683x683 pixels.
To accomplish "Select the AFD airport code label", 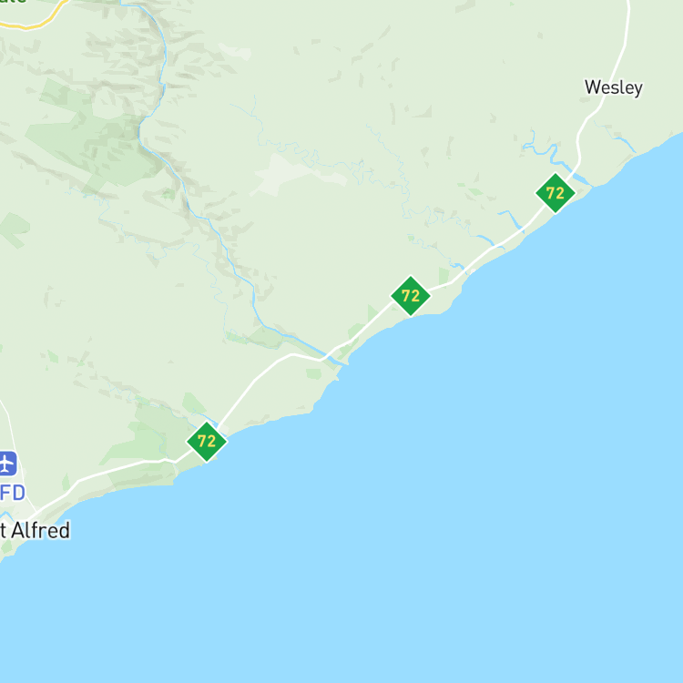I will pyautogui.click(x=12, y=493).
